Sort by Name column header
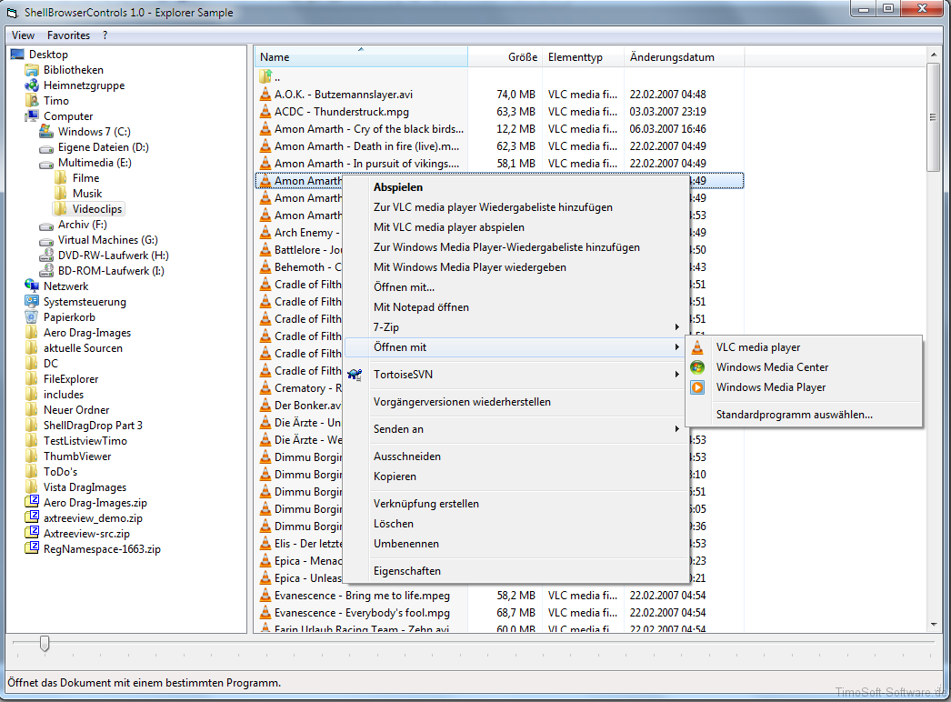 [x=361, y=57]
